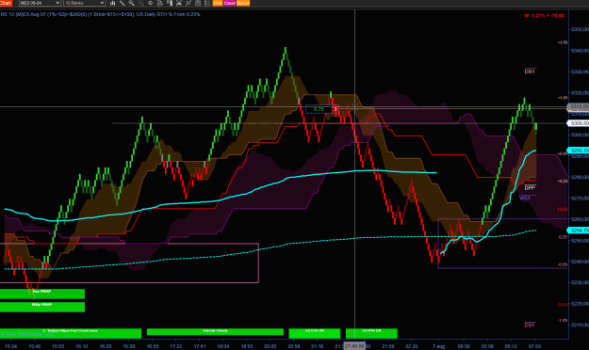Screen dimensions: 589x350
Task: Click the 07:53 time axis label
Action: pos(534,346)
